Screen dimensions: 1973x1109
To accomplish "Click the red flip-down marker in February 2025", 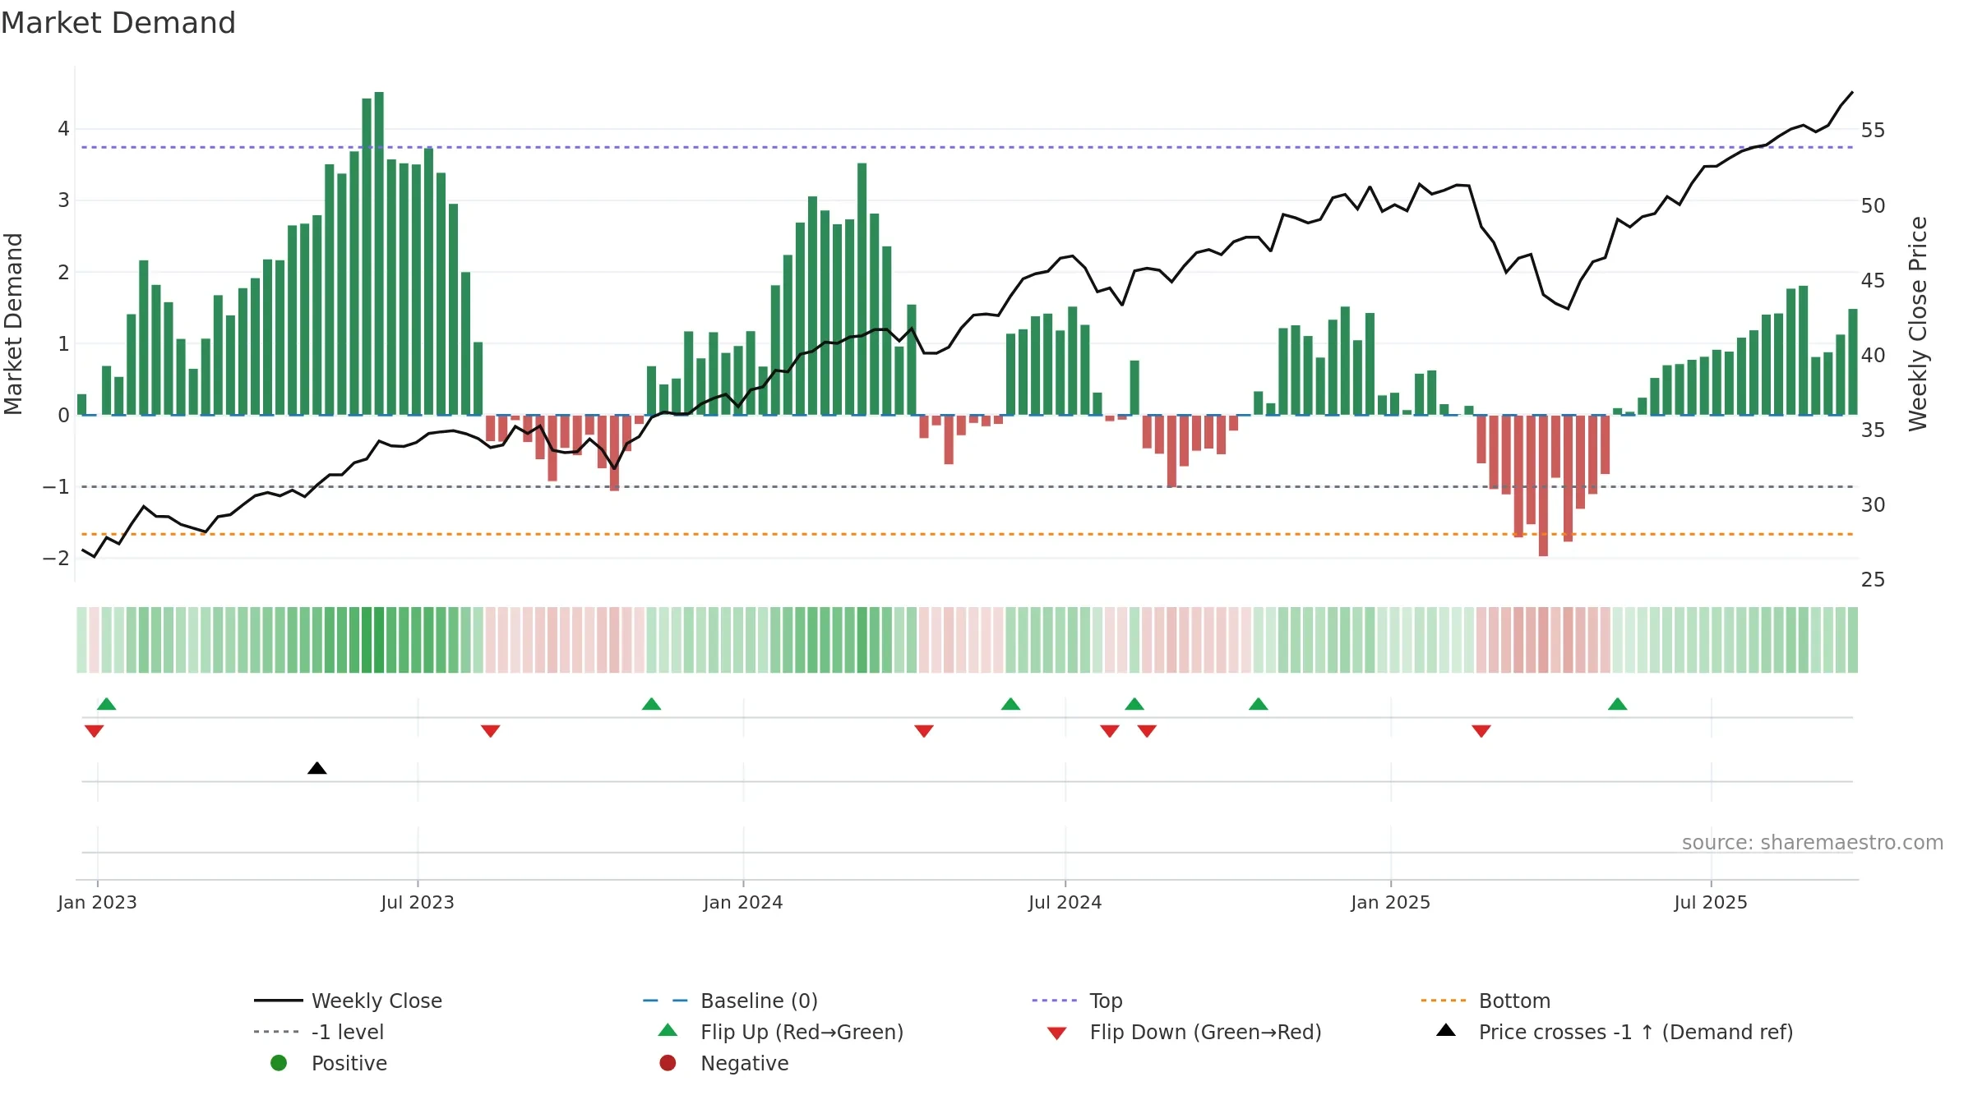I will [x=1481, y=731].
